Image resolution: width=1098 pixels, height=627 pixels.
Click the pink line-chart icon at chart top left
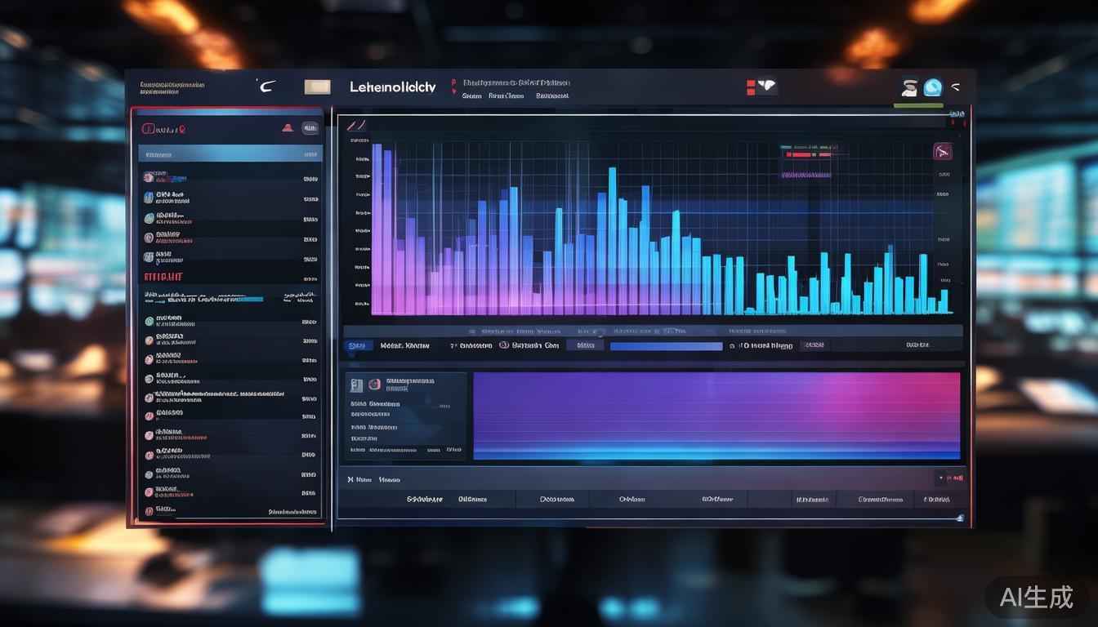click(356, 126)
